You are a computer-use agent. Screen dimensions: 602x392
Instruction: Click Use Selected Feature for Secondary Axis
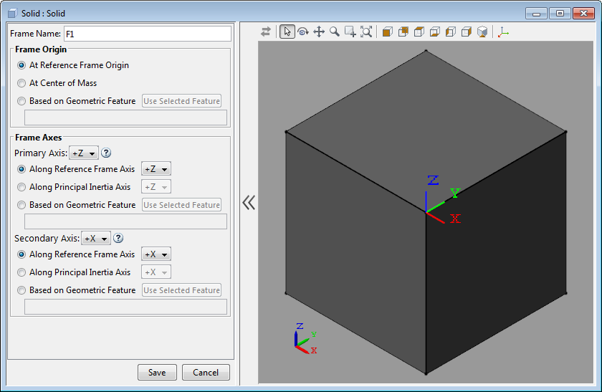pos(181,290)
